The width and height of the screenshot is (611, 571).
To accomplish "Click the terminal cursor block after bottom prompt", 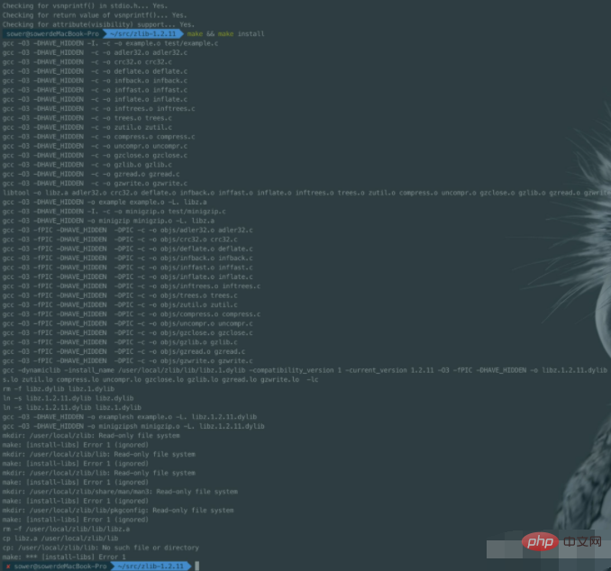I will pos(196,566).
